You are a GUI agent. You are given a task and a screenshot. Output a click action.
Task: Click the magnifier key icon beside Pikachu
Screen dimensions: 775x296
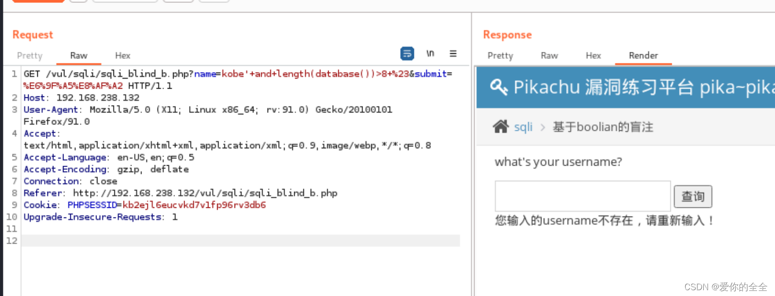[x=499, y=87]
